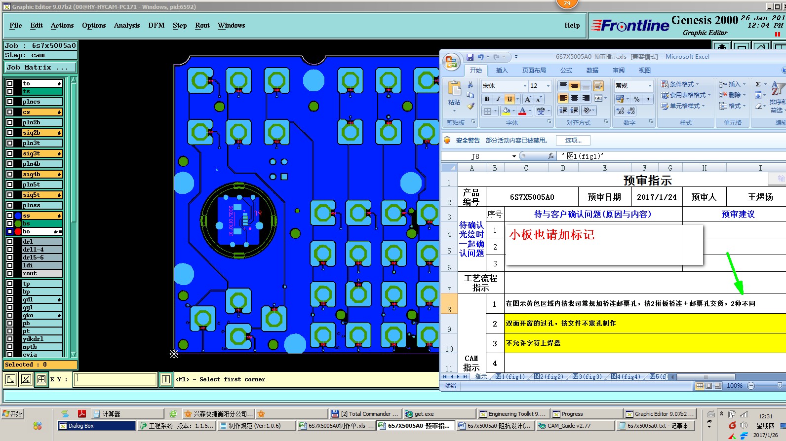Viewport: 786px width, 441px height.
Task: Toggle display checkbox for layer gko
Action: tap(10, 315)
